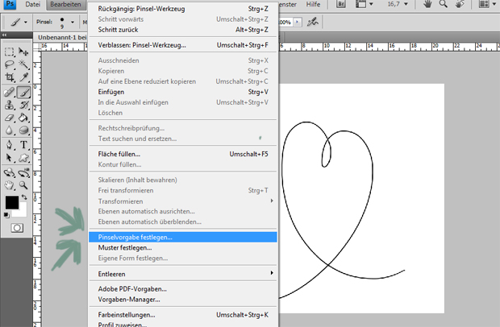Select the Brush tool in the toolbox
Viewport: 500px width, 327px height.
coord(25,92)
